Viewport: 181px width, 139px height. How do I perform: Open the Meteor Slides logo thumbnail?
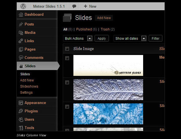coord(108,65)
